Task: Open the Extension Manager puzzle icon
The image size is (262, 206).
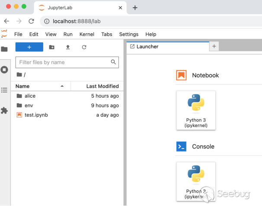Action: (x=4, y=111)
